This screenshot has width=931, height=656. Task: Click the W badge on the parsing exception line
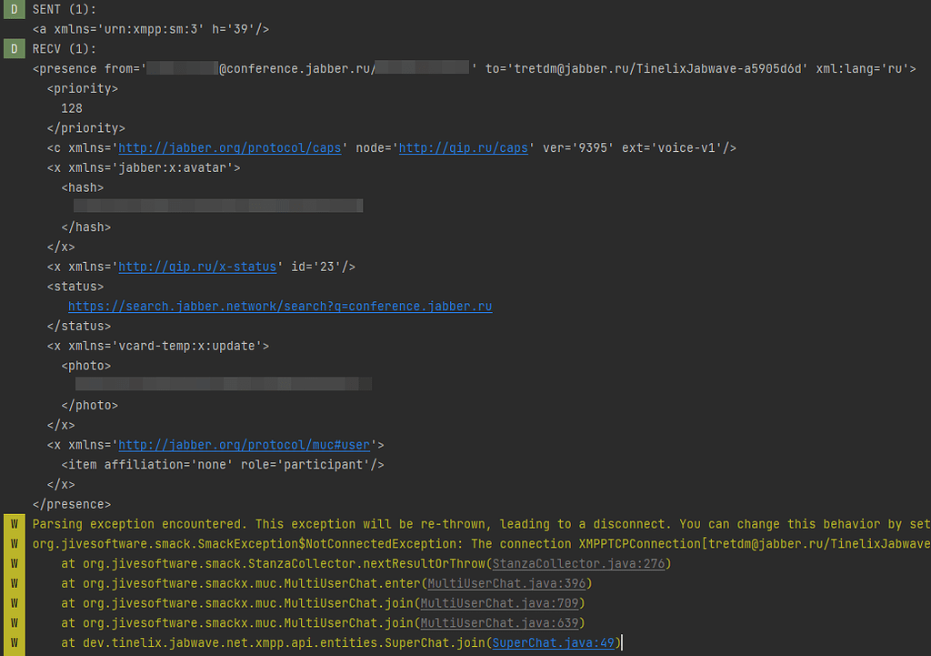tap(13, 523)
